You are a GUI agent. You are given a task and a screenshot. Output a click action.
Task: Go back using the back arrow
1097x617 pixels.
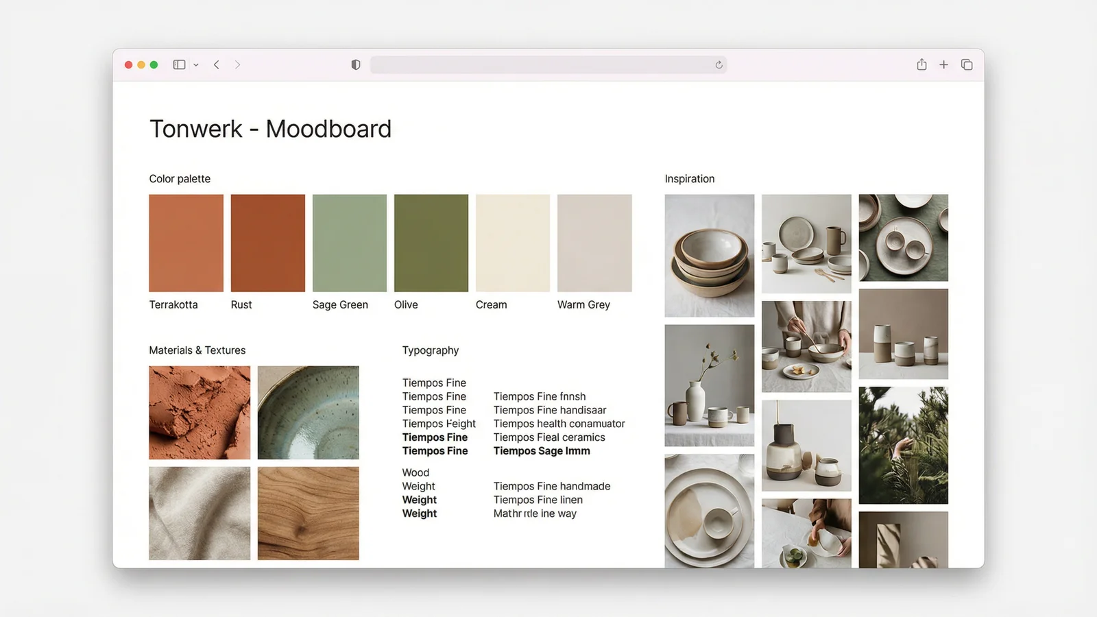(x=216, y=64)
